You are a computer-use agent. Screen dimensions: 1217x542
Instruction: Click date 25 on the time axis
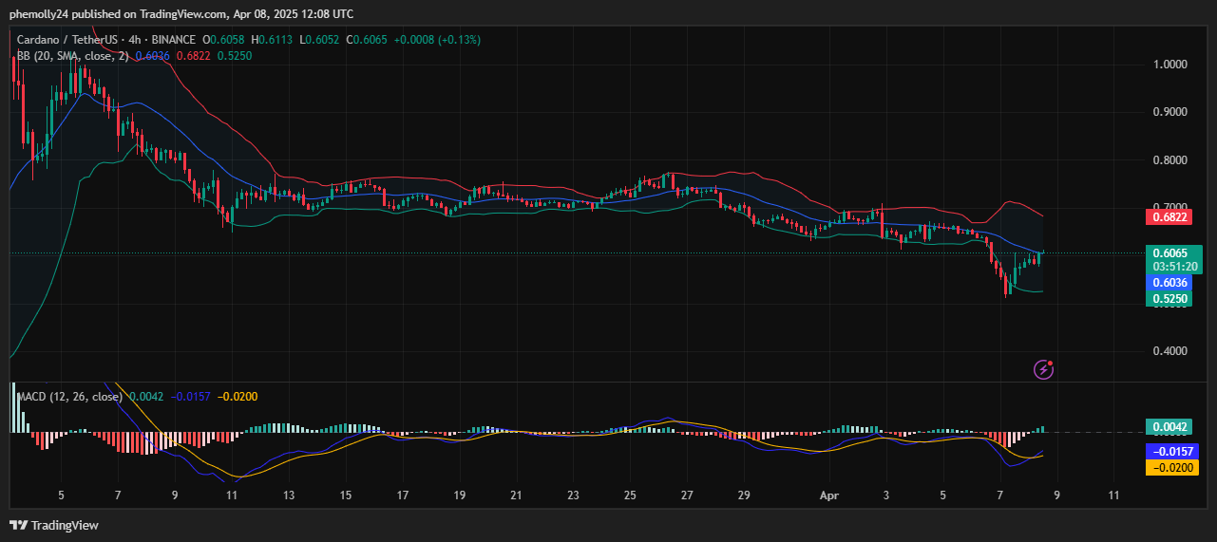point(630,495)
